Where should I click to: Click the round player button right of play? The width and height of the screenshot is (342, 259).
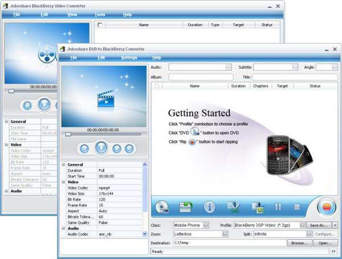point(117,149)
